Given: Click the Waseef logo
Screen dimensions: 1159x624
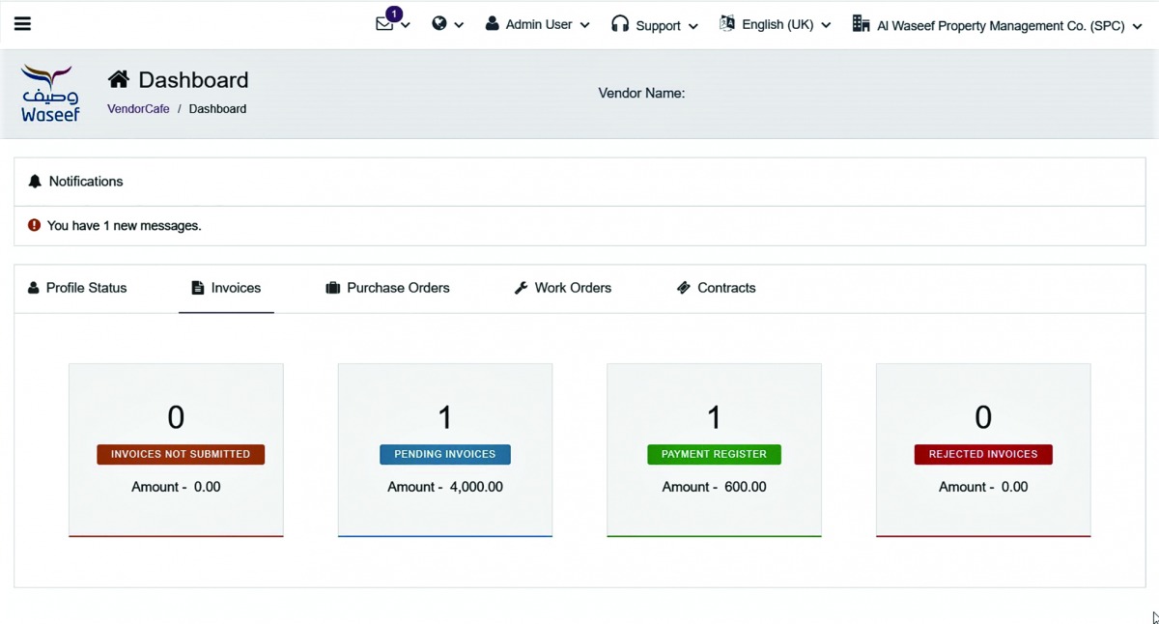Looking at the screenshot, I should [x=50, y=94].
